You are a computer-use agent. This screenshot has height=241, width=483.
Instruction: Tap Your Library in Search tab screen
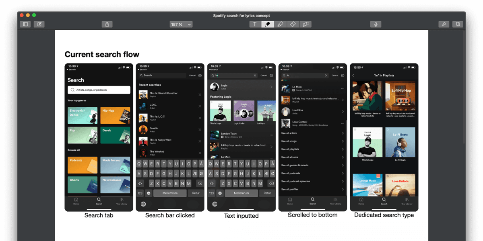(x=122, y=201)
